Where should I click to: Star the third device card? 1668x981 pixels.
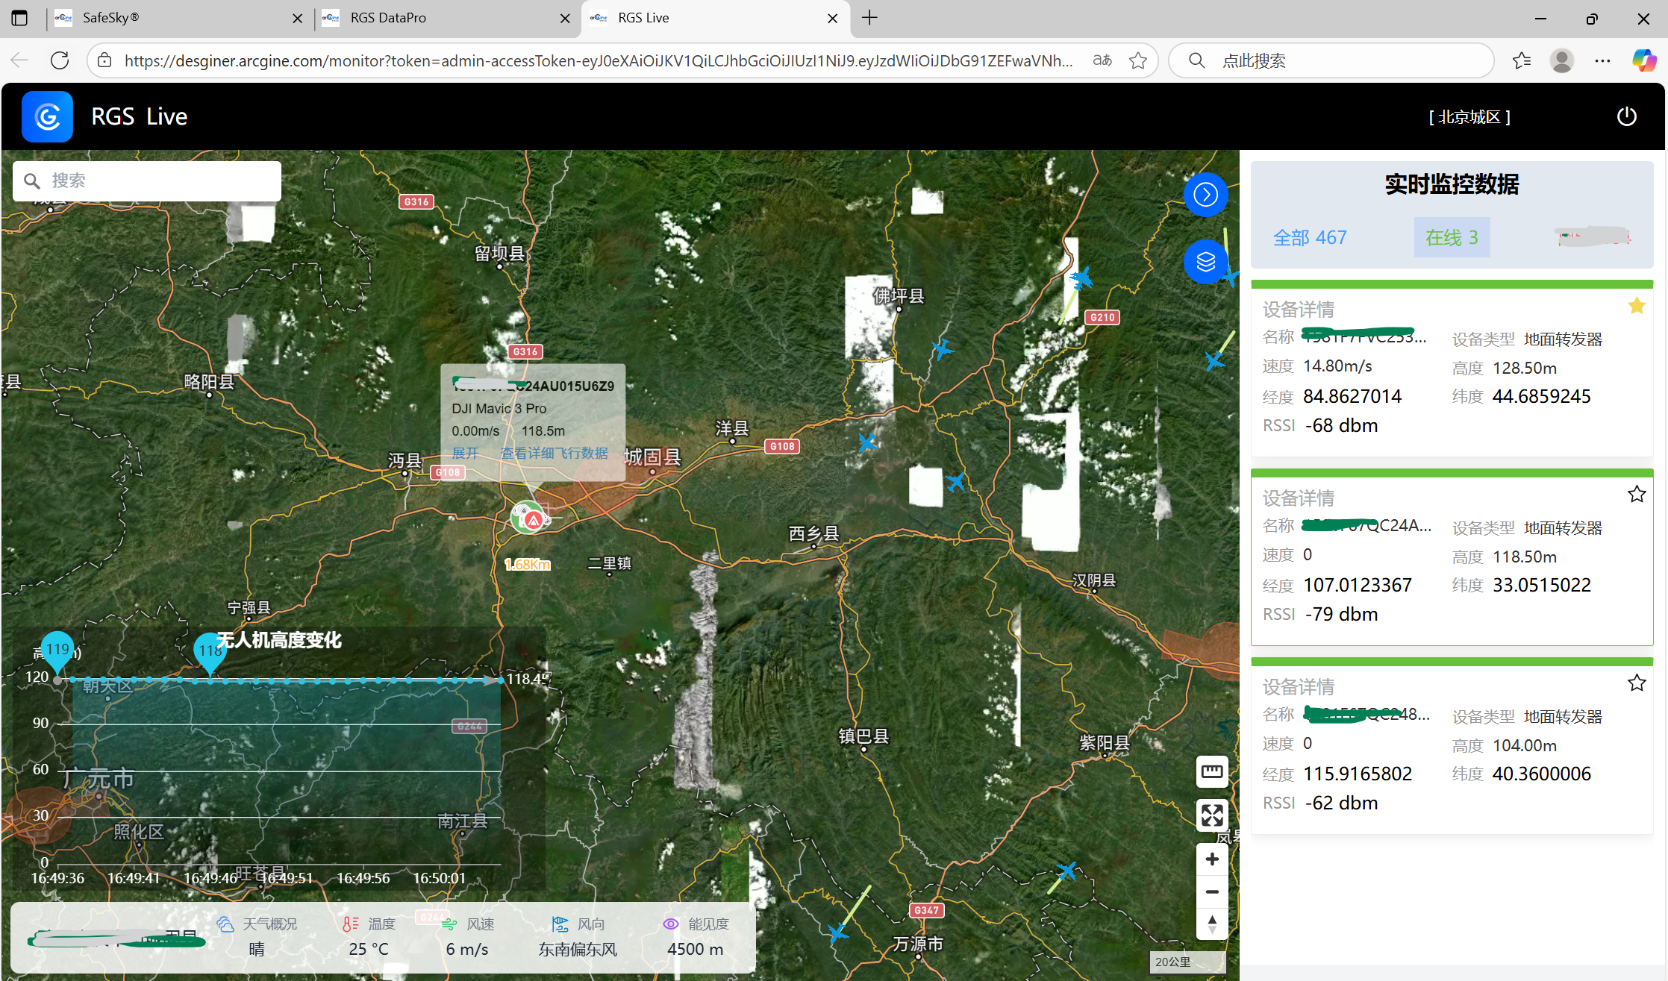[x=1636, y=683]
